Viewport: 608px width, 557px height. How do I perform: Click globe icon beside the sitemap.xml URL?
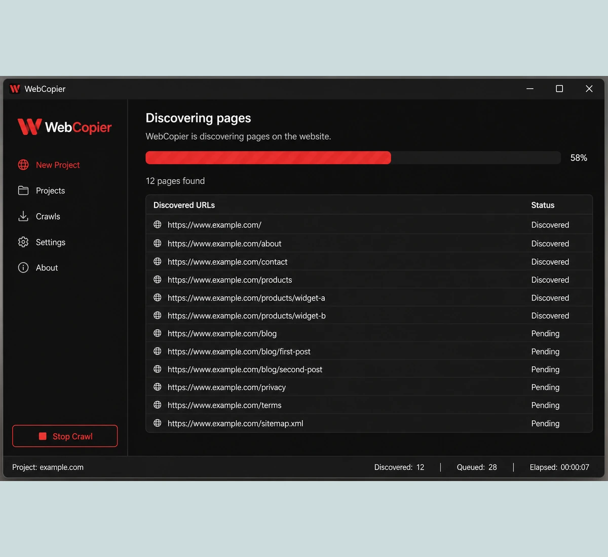(158, 423)
